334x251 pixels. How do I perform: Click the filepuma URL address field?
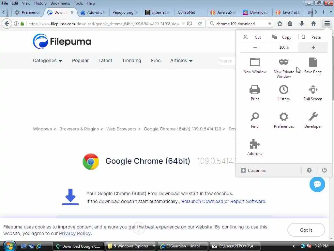tap(104, 24)
